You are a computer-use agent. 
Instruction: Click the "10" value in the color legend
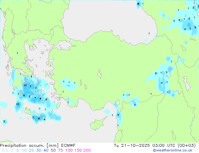(x=24, y=151)
